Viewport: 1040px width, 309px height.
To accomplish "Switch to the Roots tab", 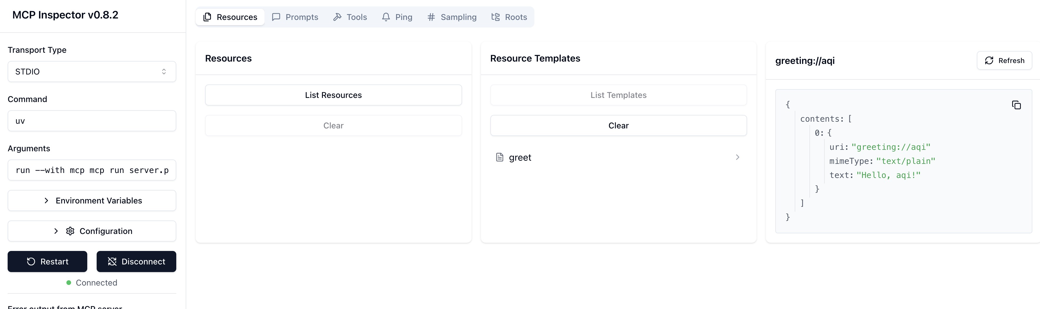I will (x=509, y=17).
